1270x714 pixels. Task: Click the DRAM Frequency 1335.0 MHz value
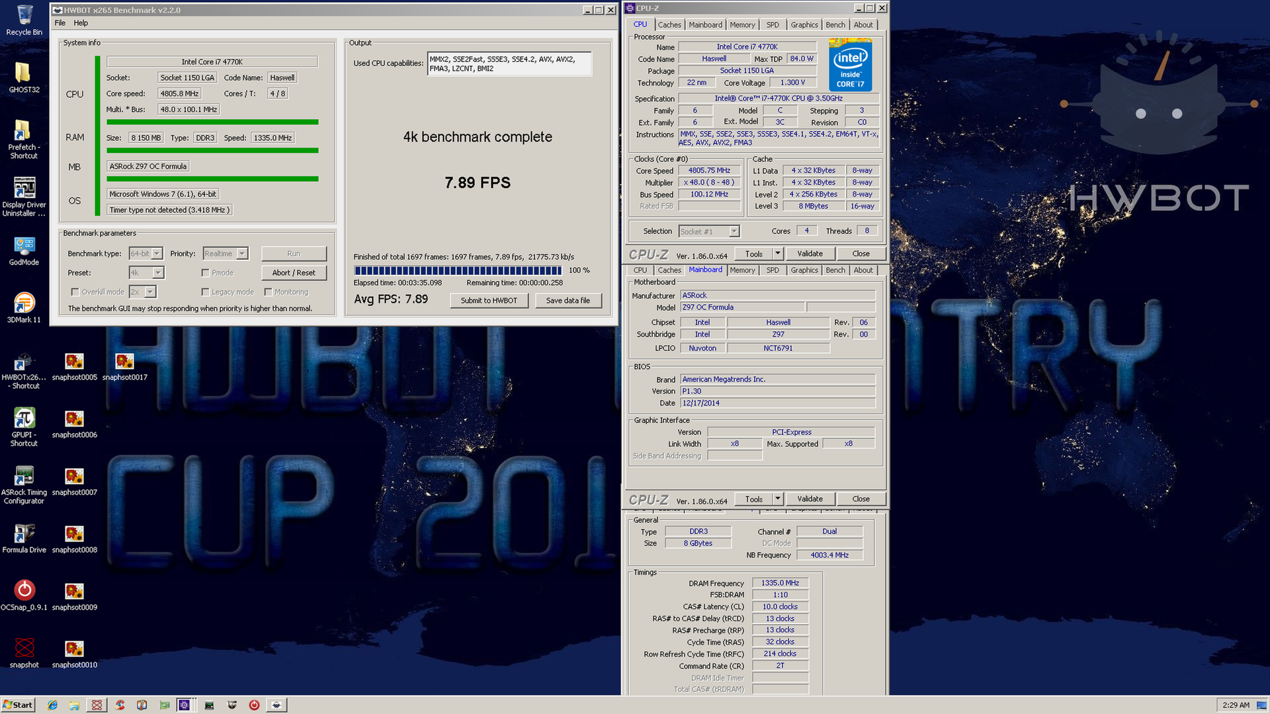pos(780,583)
